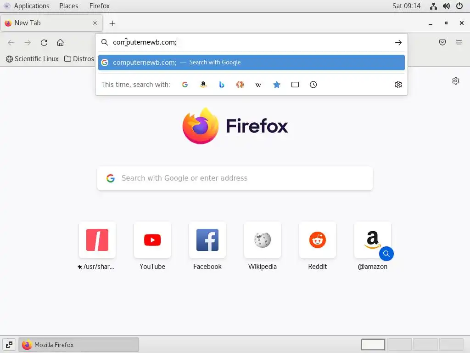
Task: Open the Facebook top site tile
Action: point(207,240)
